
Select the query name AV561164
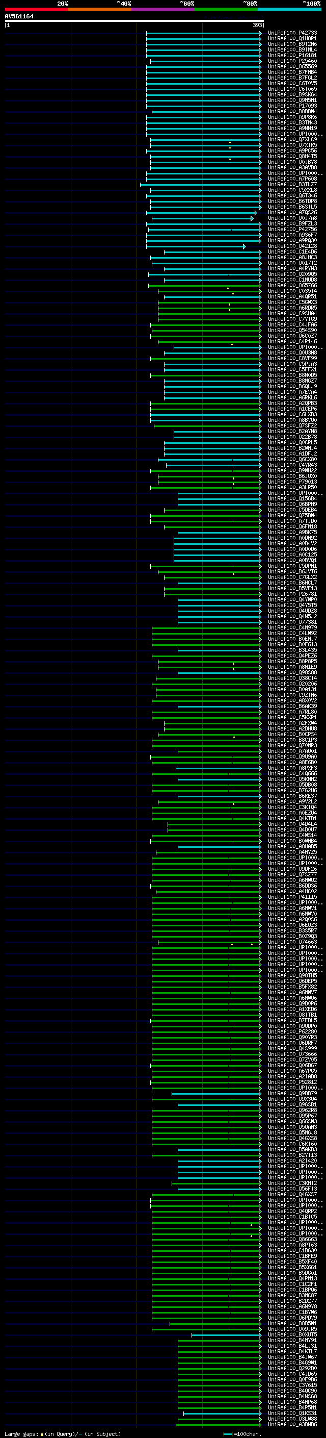(x=19, y=17)
